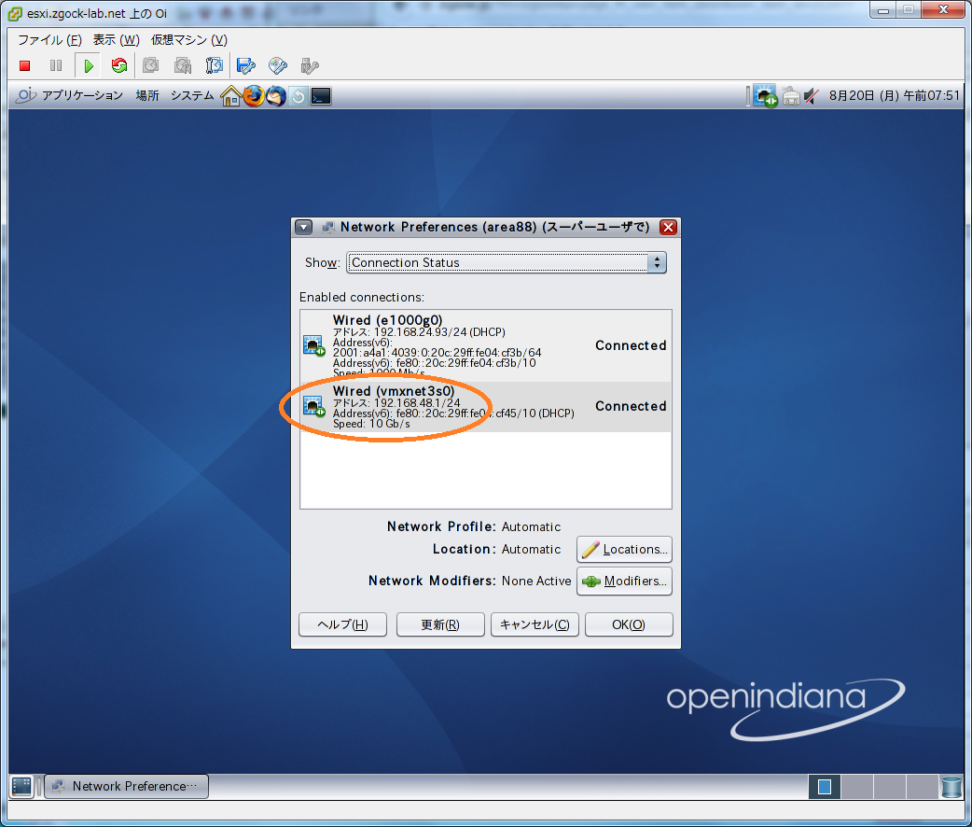Click the vmxnet3s0 connection network icon

(313, 406)
